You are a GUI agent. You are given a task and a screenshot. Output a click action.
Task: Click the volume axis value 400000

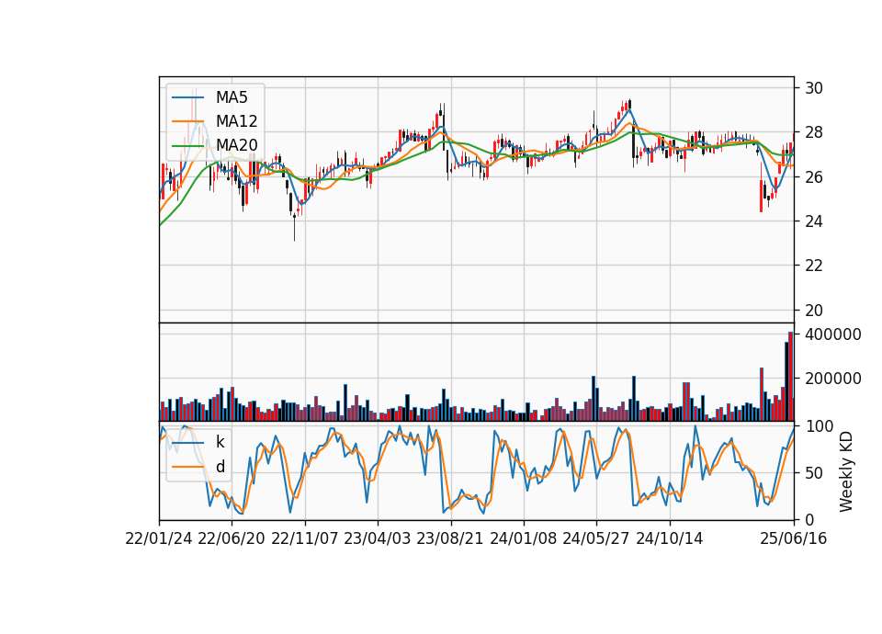(833, 334)
